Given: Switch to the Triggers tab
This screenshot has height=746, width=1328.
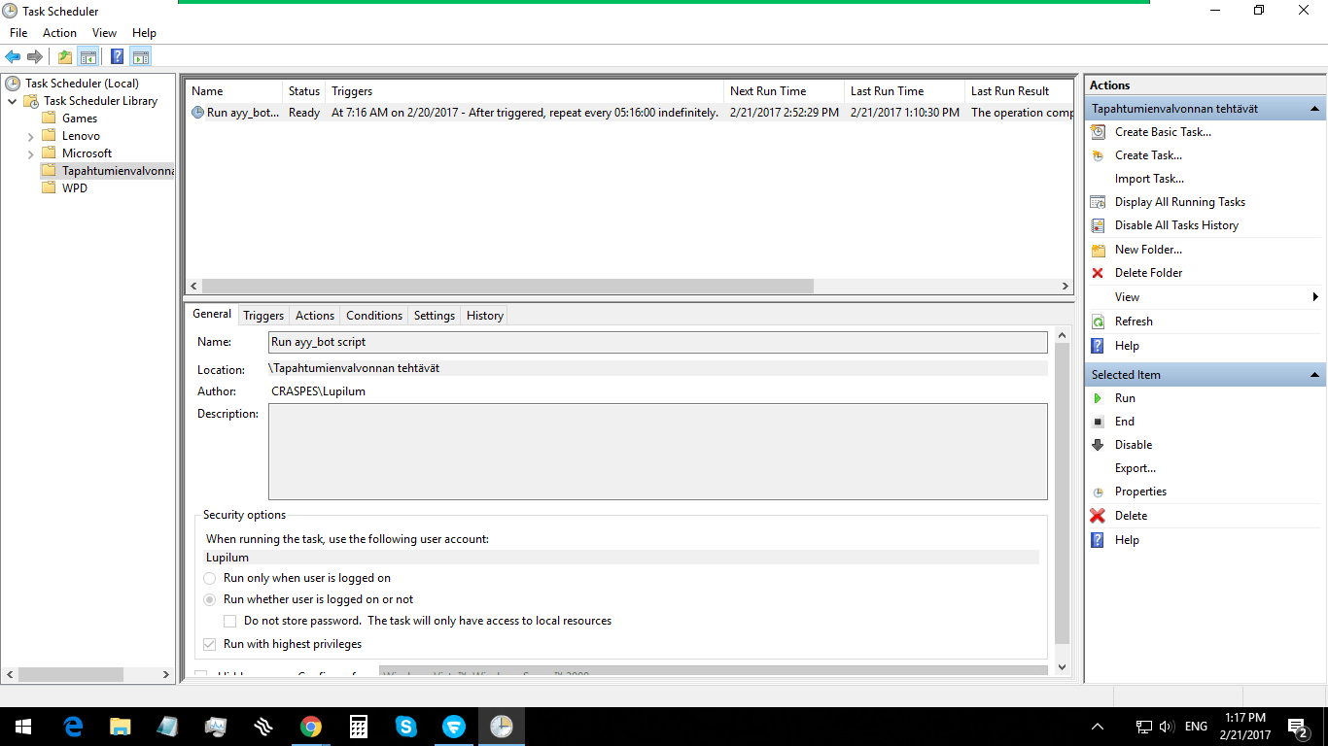Looking at the screenshot, I should point(263,316).
